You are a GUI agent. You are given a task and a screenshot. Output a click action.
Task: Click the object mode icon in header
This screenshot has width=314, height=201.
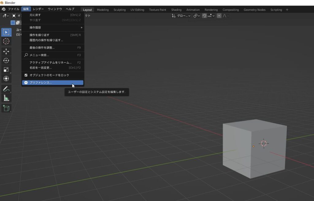pyautogui.click(x=14, y=16)
